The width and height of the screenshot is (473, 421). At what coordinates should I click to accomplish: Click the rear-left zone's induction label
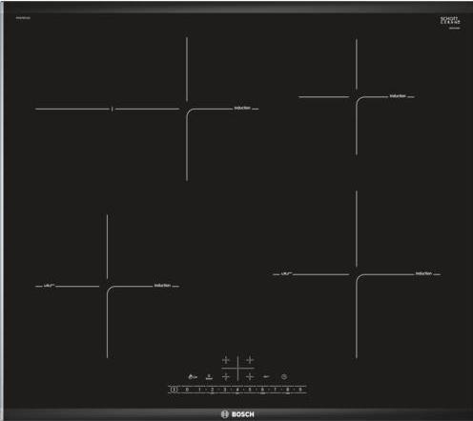(x=242, y=109)
